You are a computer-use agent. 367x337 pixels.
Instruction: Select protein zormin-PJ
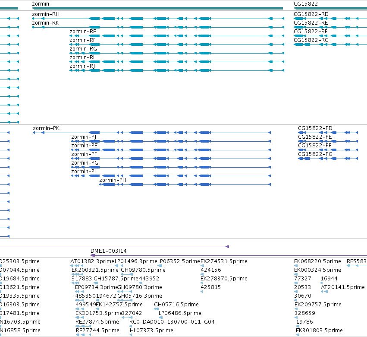click(x=84, y=137)
